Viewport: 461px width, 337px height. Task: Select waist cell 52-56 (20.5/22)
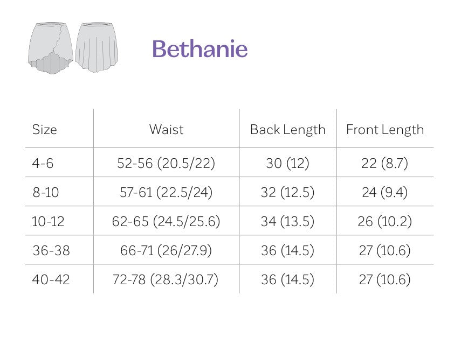166,163
